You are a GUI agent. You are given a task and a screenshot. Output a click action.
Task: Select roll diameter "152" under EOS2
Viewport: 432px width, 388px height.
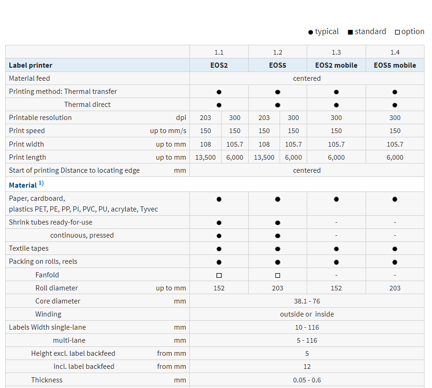(219, 288)
